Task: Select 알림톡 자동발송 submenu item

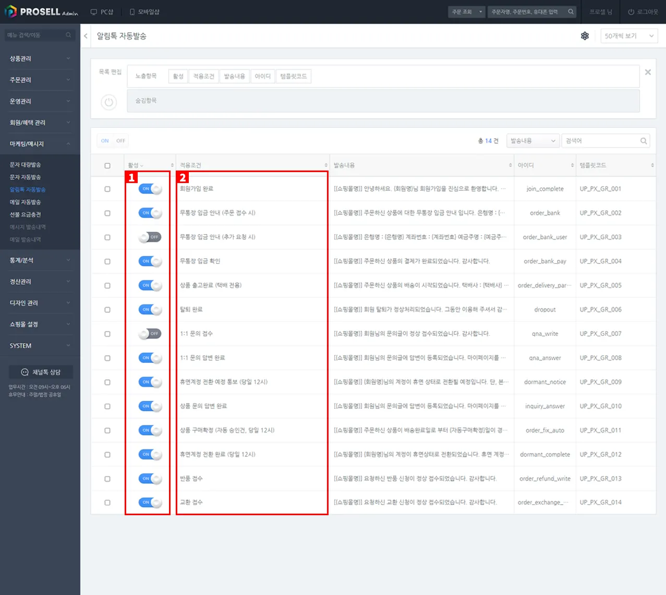Action: pyautogui.click(x=28, y=190)
